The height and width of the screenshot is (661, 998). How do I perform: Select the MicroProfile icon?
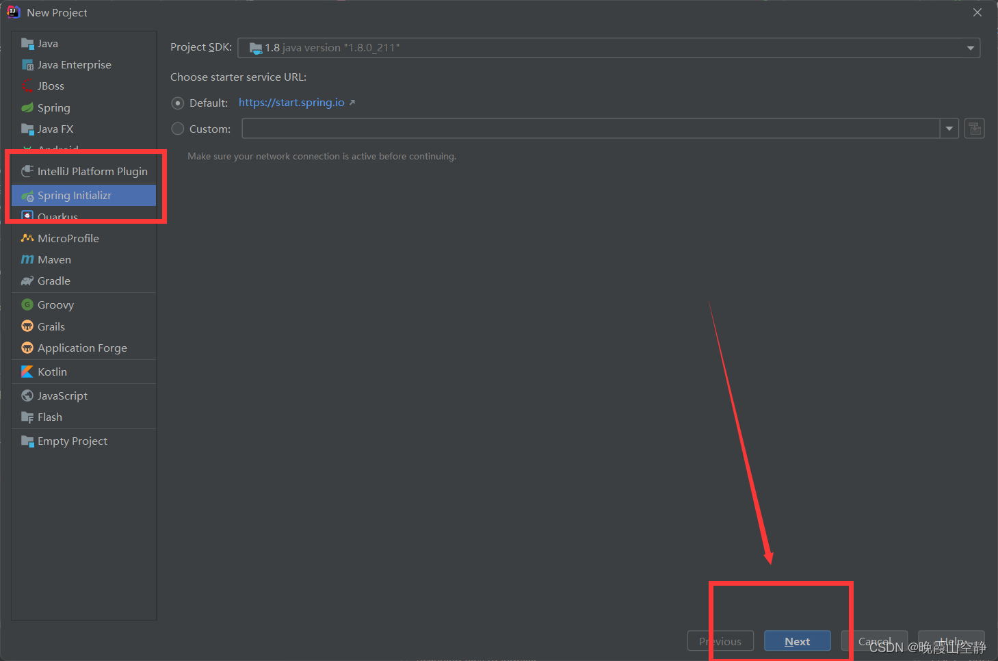click(x=27, y=238)
